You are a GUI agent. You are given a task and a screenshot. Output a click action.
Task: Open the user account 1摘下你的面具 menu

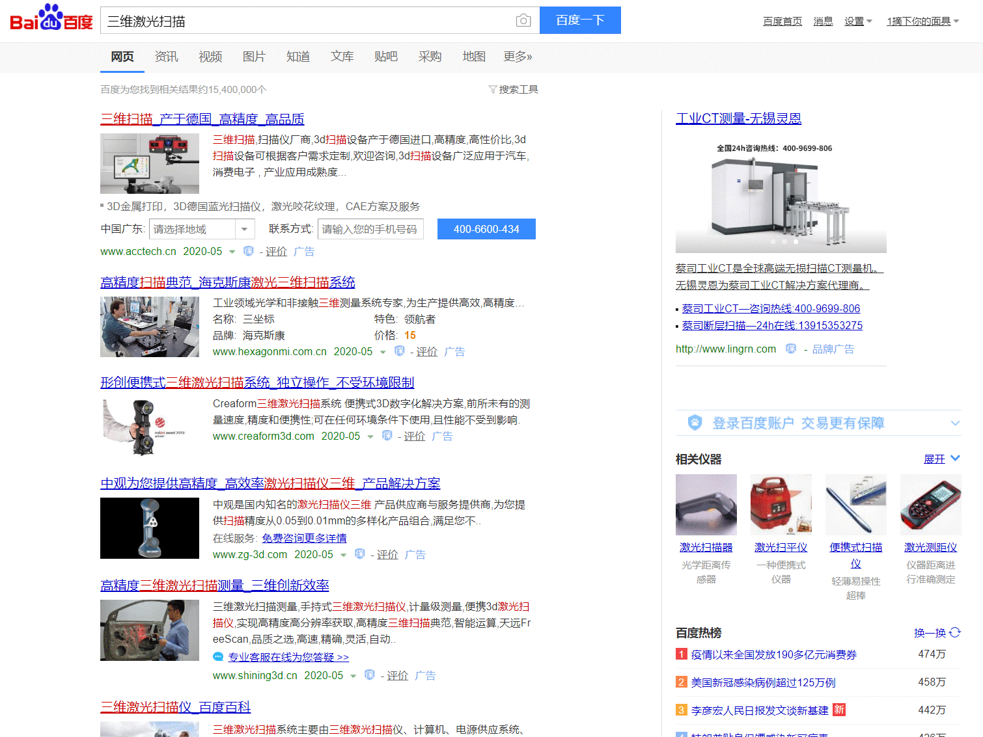[923, 21]
